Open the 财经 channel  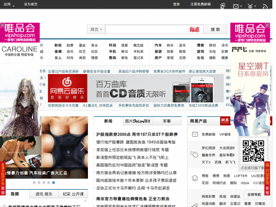point(58,46)
